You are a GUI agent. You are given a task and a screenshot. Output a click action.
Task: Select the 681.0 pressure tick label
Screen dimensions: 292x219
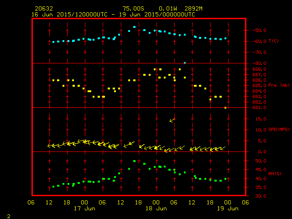[x=259, y=108]
